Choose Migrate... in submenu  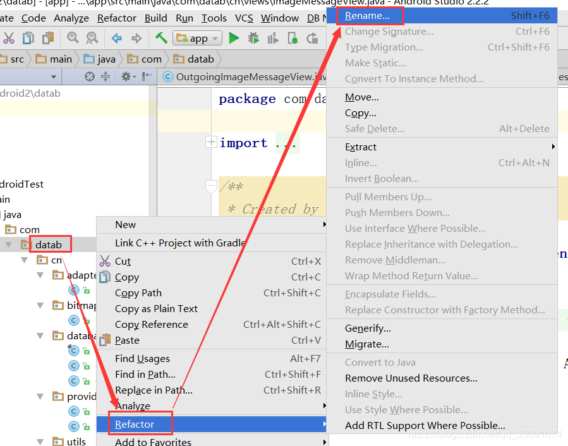click(442, 344)
